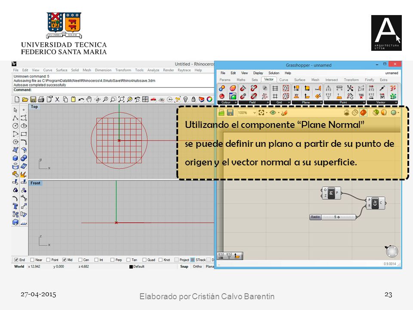This screenshot has width=413, height=310.
Task: Toggle the Snap button in Rhino status bar
Action: point(184,267)
